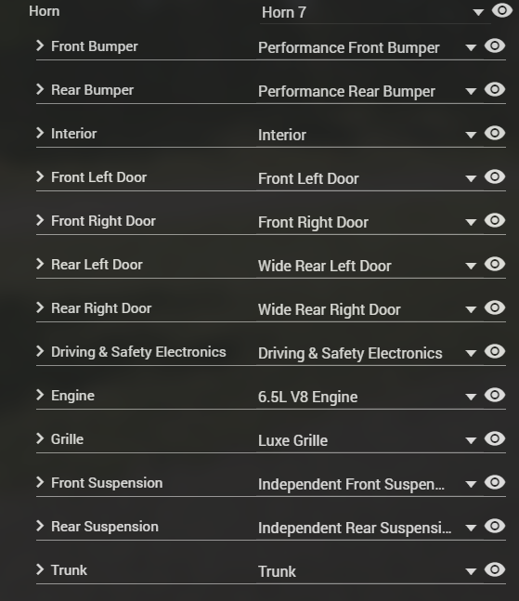Image resolution: width=519 pixels, height=601 pixels.
Task: Open Luxe Grille selection dropdown
Action: [471, 441]
